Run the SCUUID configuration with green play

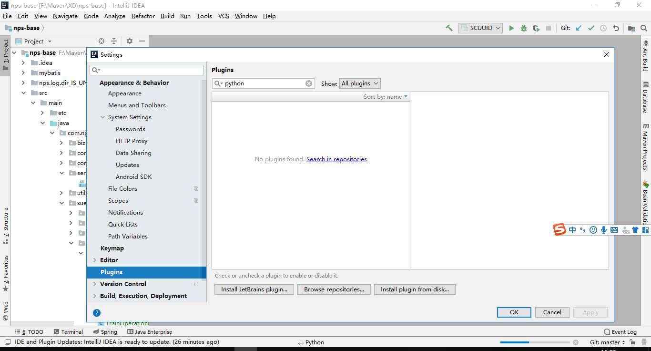511,28
